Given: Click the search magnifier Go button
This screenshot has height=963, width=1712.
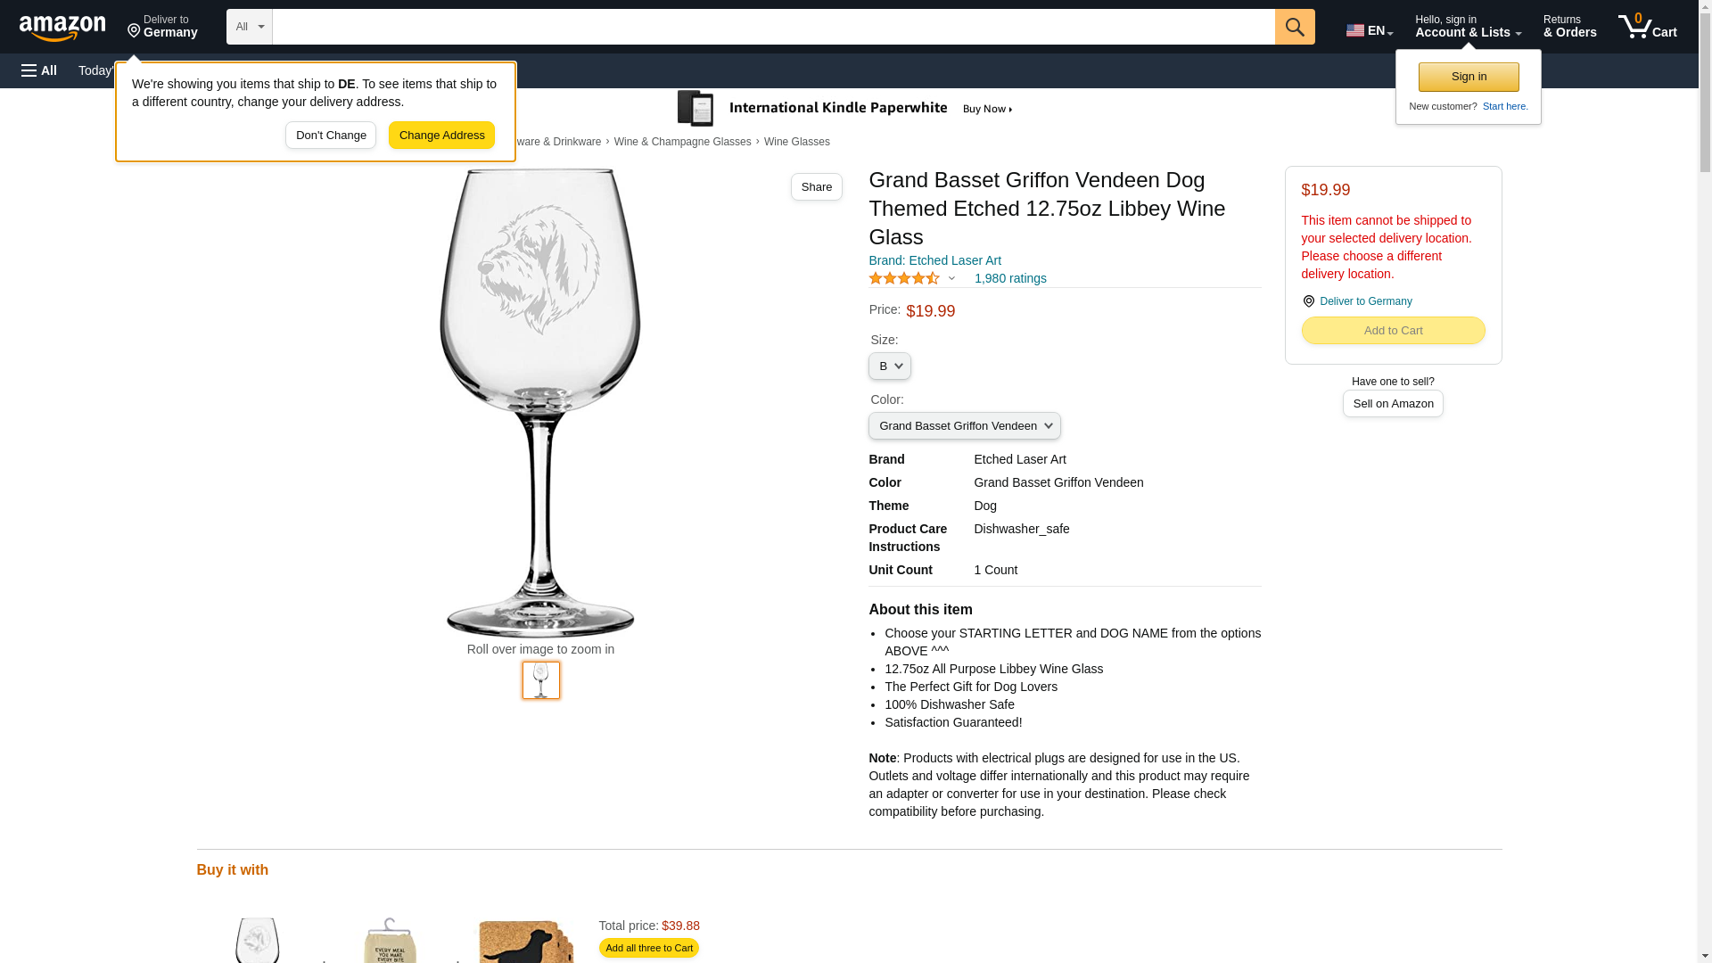Looking at the screenshot, I should pyautogui.click(x=1295, y=27).
